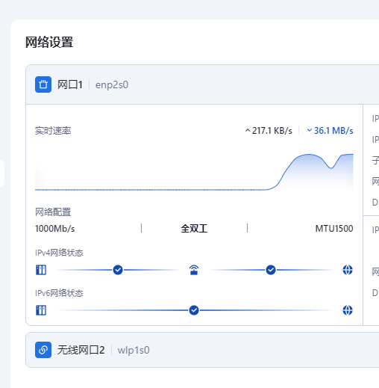Click the download speed 36.1 MB/s
379x388 pixels.
point(333,131)
